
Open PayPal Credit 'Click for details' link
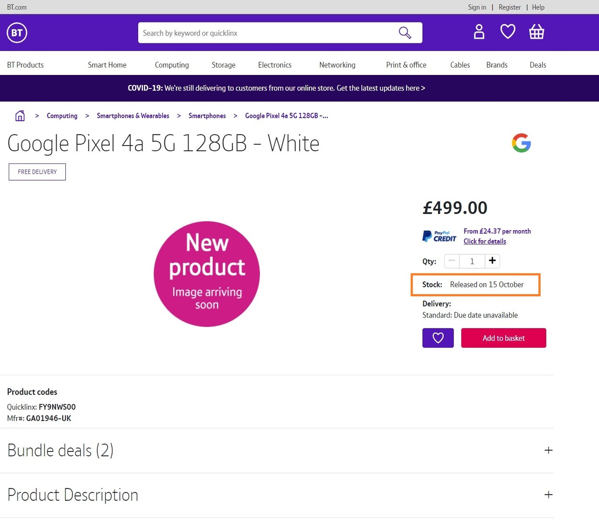tap(485, 242)
